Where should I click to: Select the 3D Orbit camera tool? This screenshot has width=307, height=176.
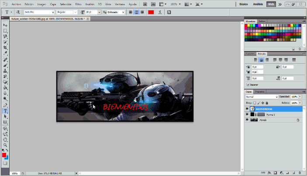pyautogui.click(x=5, y=134)
